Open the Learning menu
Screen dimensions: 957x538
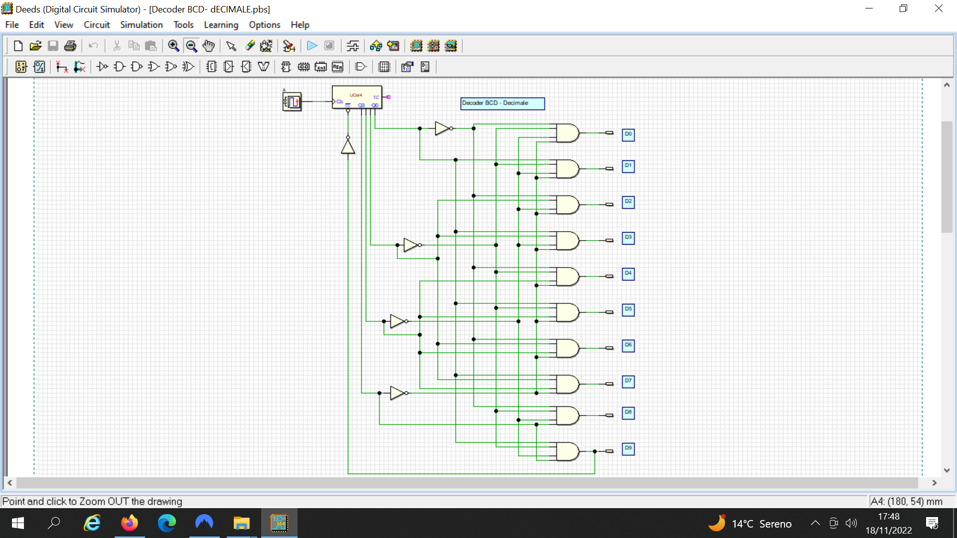coord(221,25)
